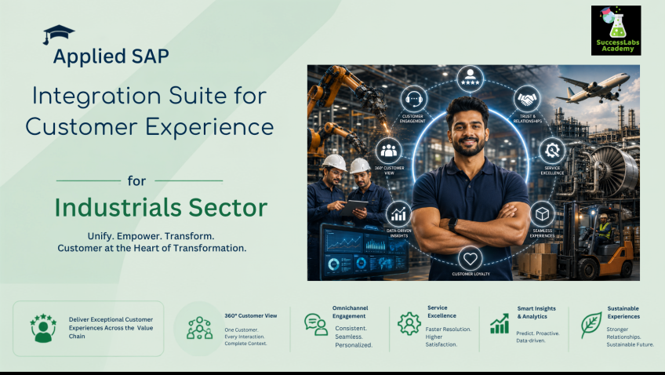Click the 'Industrials Sector' heading
Screen dimensions: 665x375
pyautogui.click(x=161, y=207)
